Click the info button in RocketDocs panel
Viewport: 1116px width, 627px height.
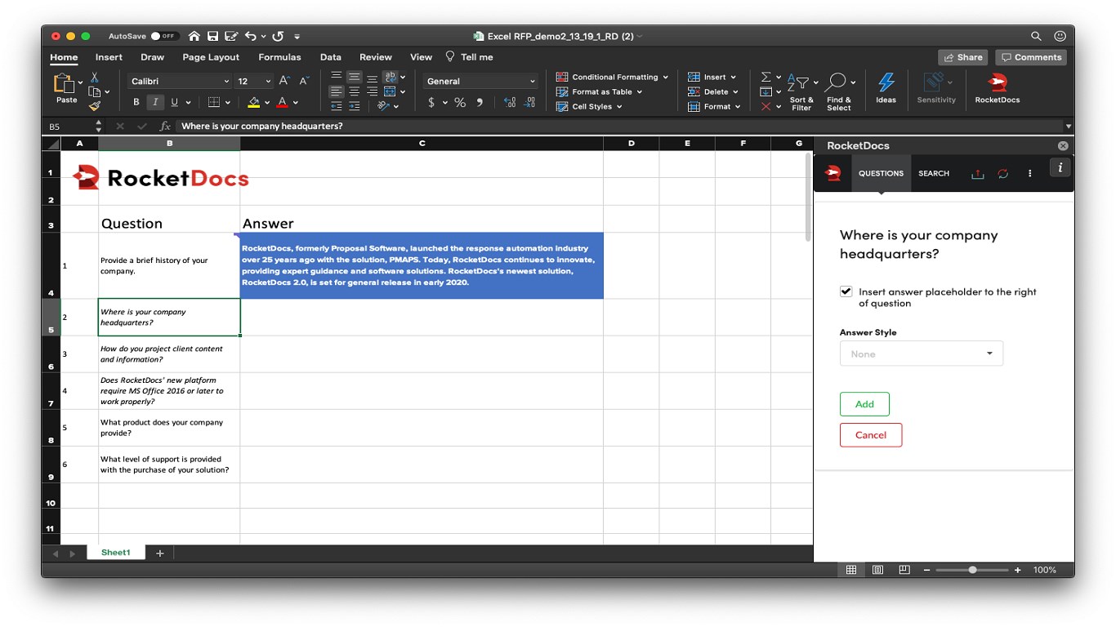(1060, 167)
